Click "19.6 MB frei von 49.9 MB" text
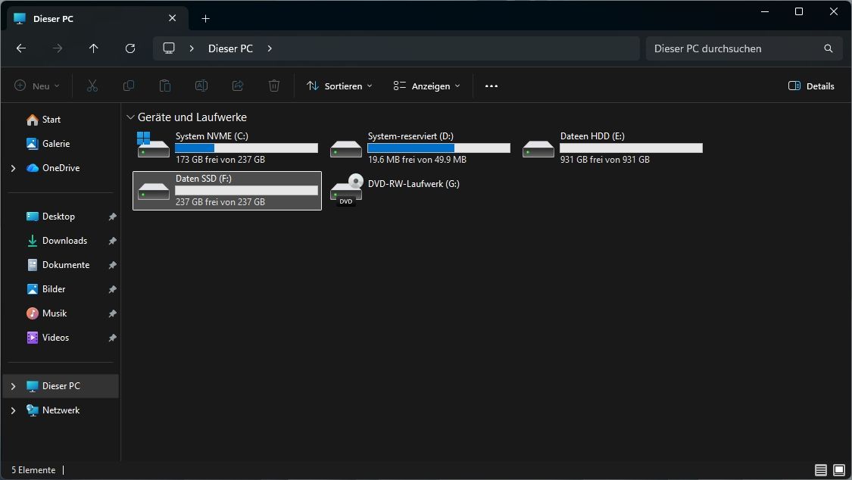Screen dimensions: 852x480 pyautogui.click(x=417, y=160)
